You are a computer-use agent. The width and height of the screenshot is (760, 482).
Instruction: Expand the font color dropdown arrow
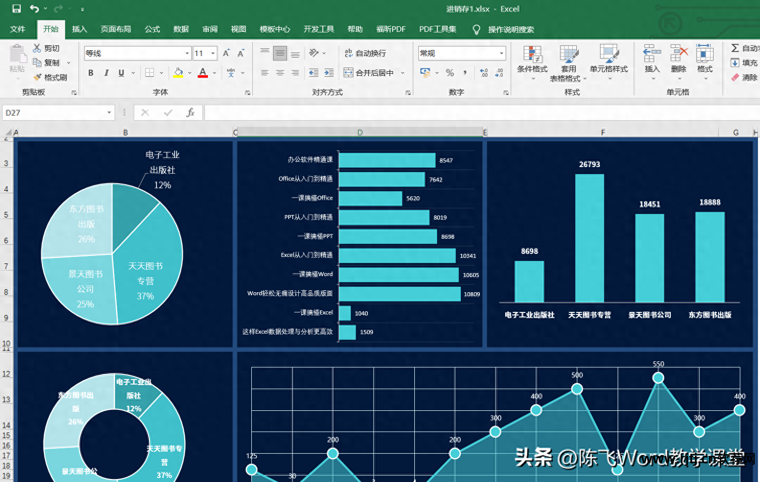coord(214,73)
